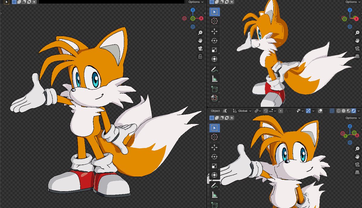Click the pan hand icon in left viewport
This screenshot has width=362, height=208.
200,41
